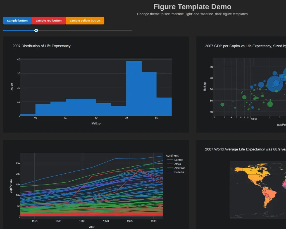Select the histogram bar spanning 40-45

pyautogui.click(x=43, y=110)
